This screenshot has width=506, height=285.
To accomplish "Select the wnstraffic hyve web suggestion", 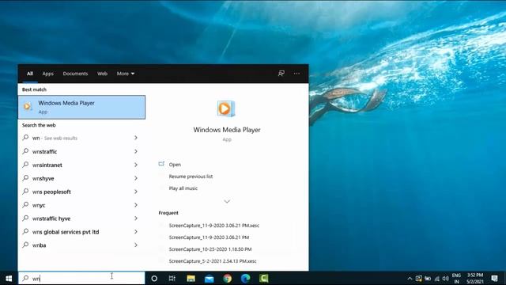I will pos(76,218).
